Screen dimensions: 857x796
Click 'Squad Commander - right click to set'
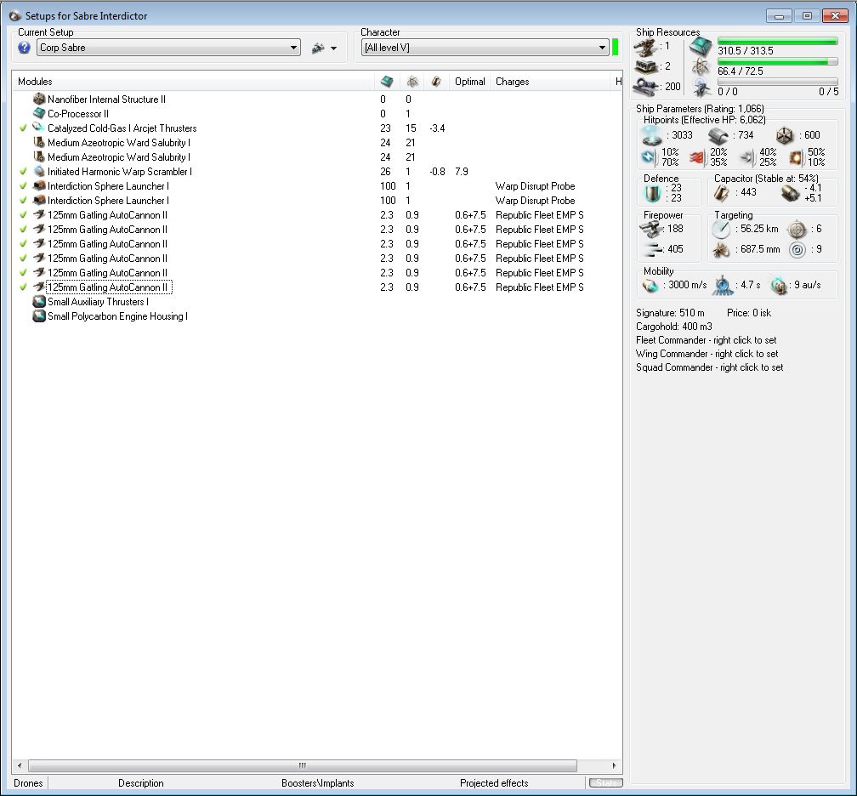(709, 367)
